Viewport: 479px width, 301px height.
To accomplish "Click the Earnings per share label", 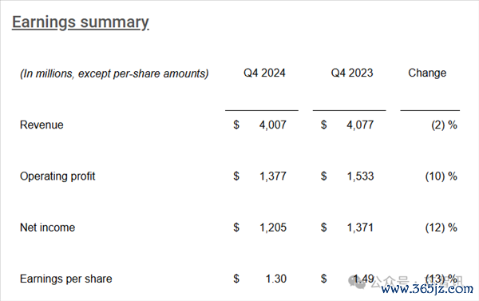I will [x=66, y=279].
